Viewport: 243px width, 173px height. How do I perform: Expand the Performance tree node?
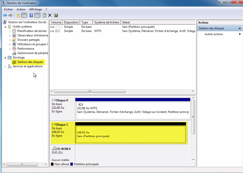(10, 49)
